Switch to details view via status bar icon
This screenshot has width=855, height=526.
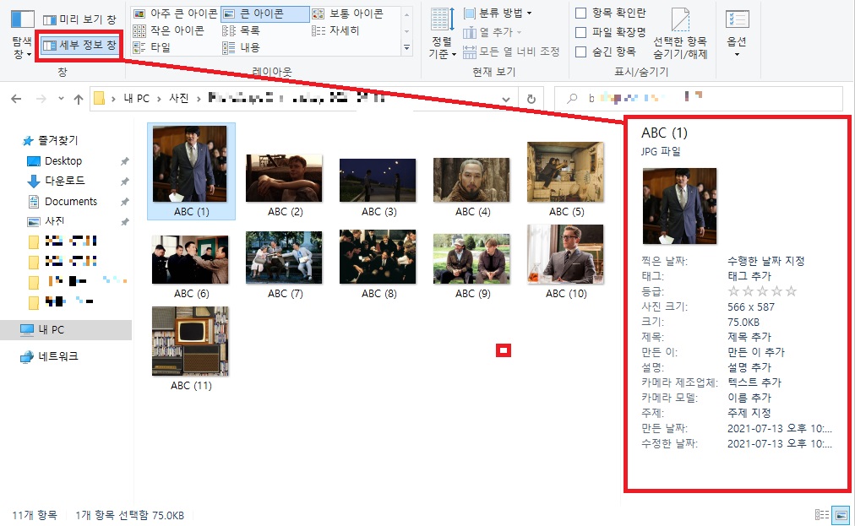[822, 514]
